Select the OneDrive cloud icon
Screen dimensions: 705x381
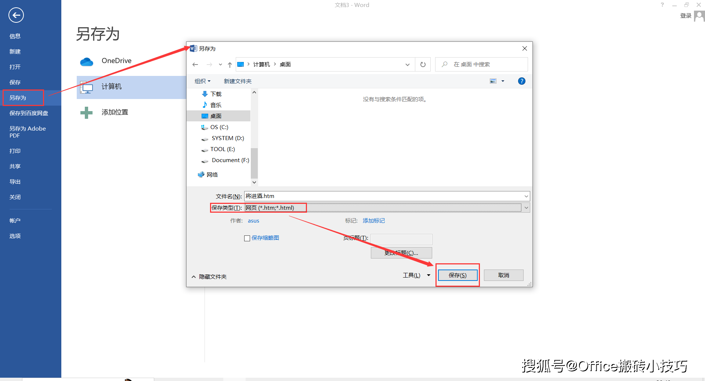pyautogui.click(x=87, y=61)
